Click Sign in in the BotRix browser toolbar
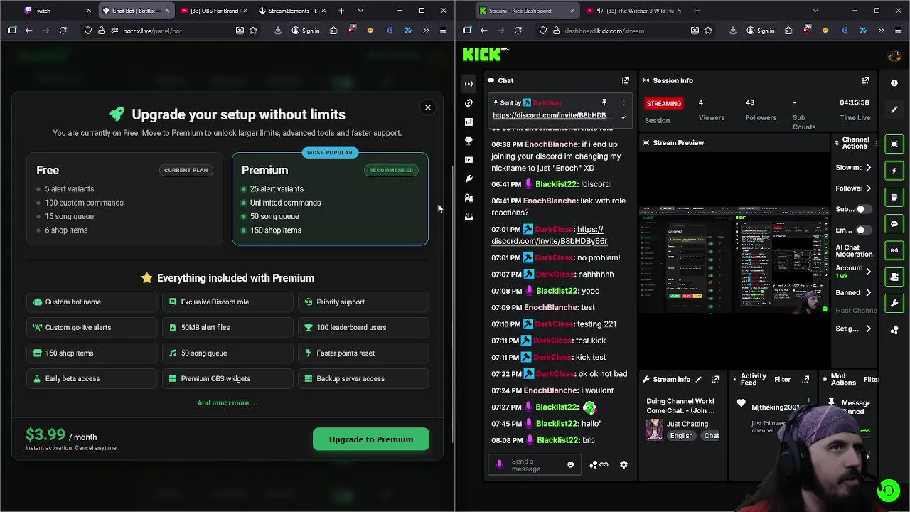Viewport: 910px width, 512px height. click(306, 31)
